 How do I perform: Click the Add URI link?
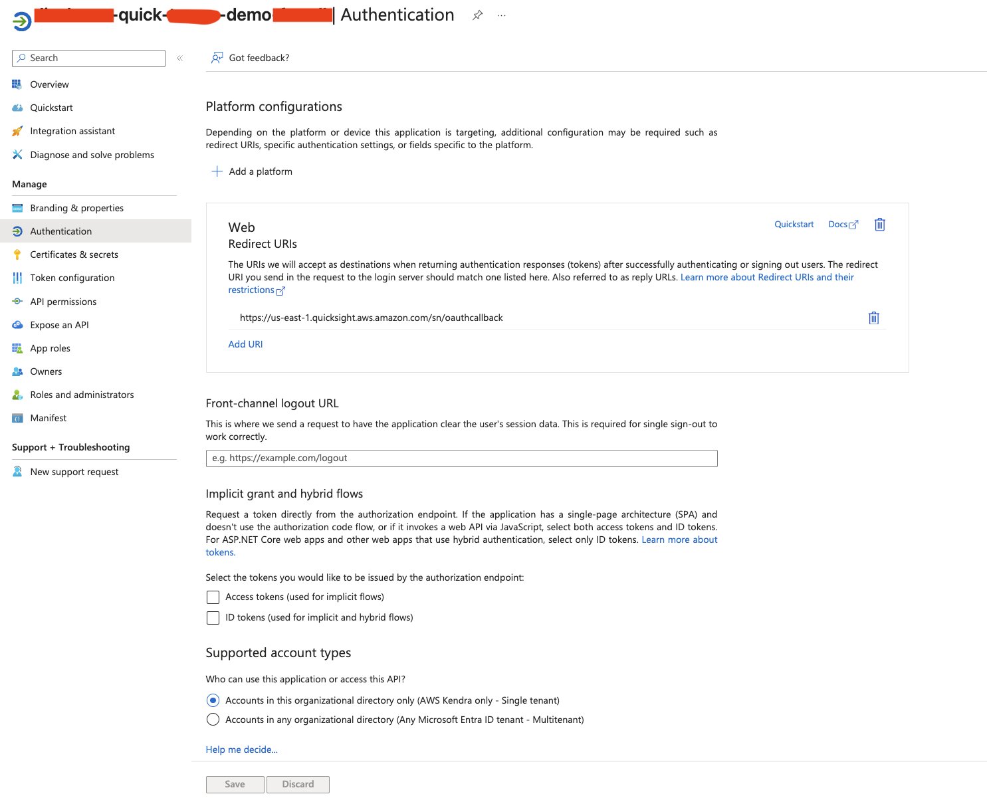(245, 344)
